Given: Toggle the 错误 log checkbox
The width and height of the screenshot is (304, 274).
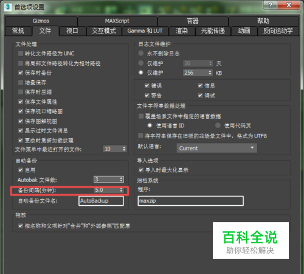Looking at the screenshot, I should [147, 85].
